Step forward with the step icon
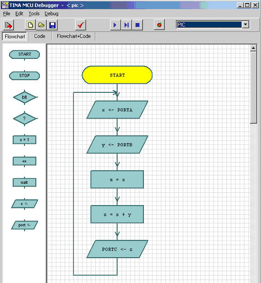This screenshot has width=261, height=283. (127, 25)
